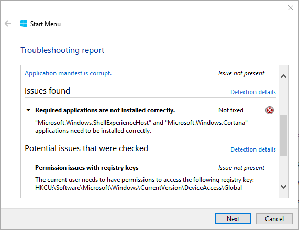Close the troubleshooter window
The image size is (299, 230).
pyautogui.click(x=291, y=8)
